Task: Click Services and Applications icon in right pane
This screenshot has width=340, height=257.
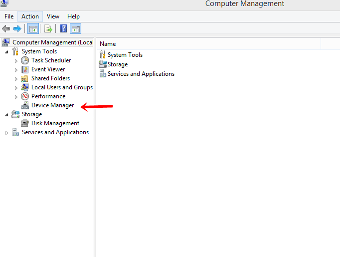Action: 103,73
